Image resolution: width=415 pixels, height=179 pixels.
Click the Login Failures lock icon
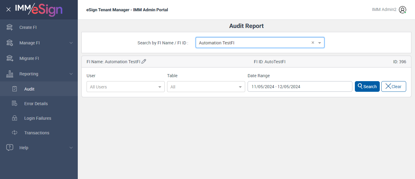15,118
